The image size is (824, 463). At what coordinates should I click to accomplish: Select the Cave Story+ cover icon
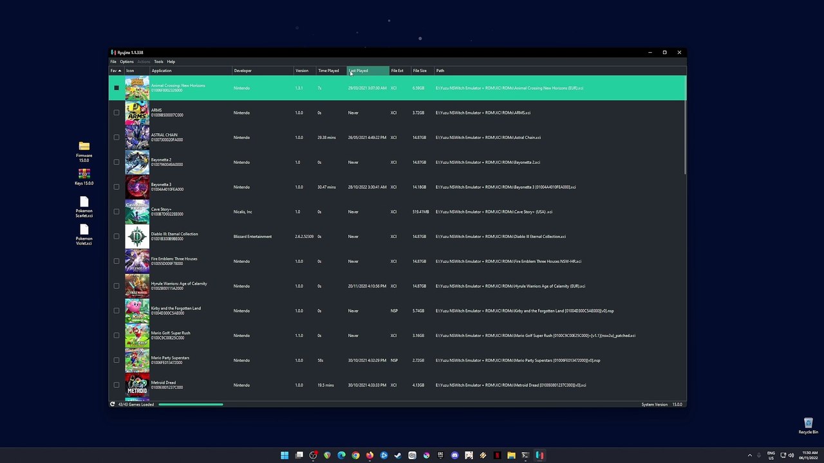(136, 212)
